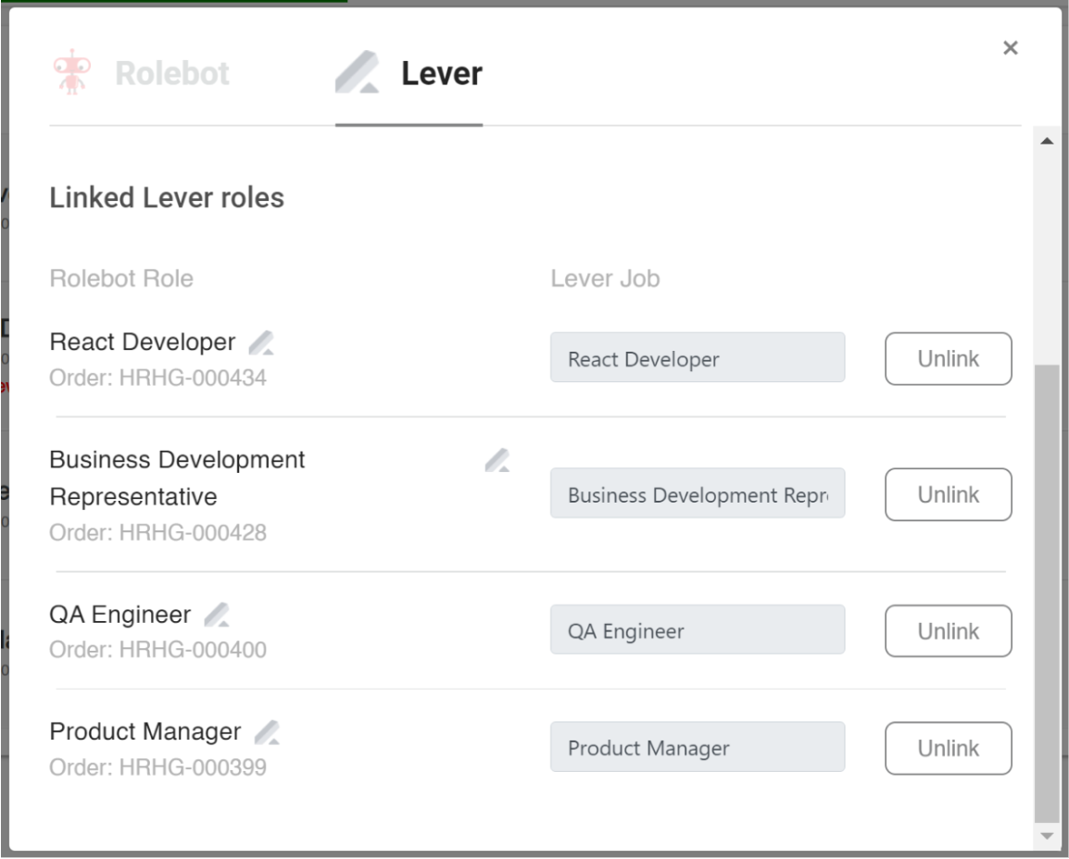Image resolution: width=1069 pixels, height=859 pixels.
Task: Unlink the React Developer role
Action: tap(948, 357)
